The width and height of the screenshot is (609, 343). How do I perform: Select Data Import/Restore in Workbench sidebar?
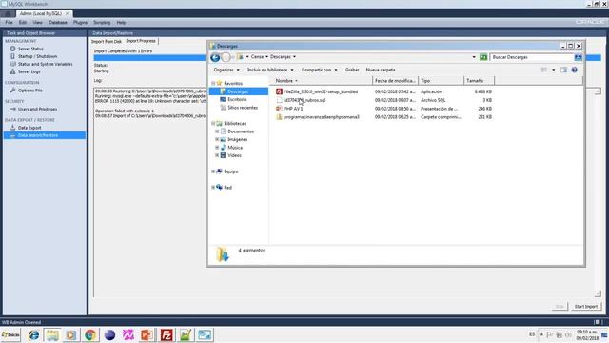click(45, 135)
